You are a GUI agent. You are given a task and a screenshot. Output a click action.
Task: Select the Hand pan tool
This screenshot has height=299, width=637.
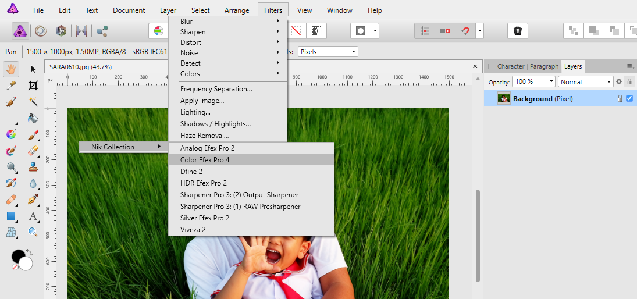coord(11,69)
